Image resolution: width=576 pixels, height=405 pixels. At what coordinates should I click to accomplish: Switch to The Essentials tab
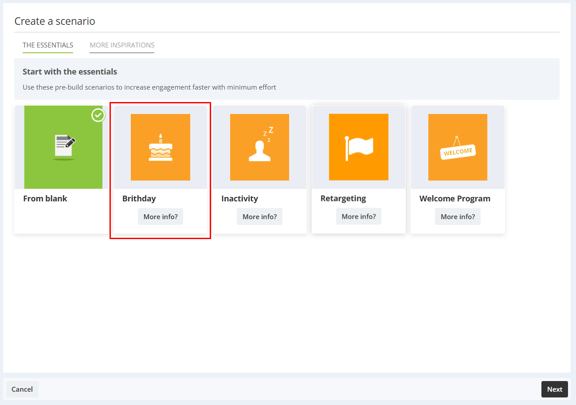coord(48,45)
